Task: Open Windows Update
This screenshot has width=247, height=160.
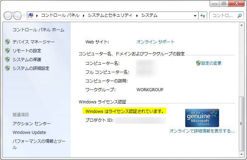Action: click(x=29, y=132)
